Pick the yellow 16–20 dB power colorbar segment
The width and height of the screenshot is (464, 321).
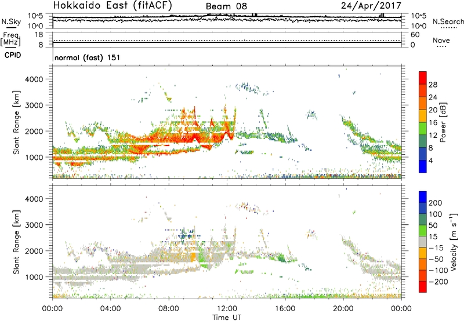423,116
